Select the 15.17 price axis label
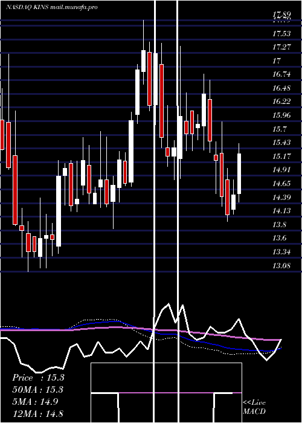Viewport: 302px width, 423px height. coord(282,157)
